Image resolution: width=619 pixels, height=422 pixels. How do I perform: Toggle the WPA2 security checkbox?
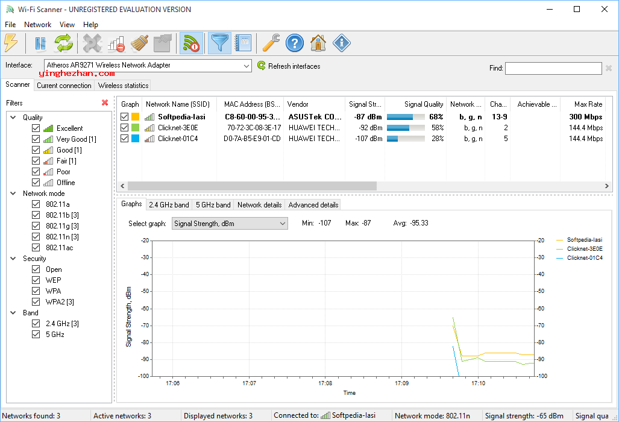pos(36,301)
